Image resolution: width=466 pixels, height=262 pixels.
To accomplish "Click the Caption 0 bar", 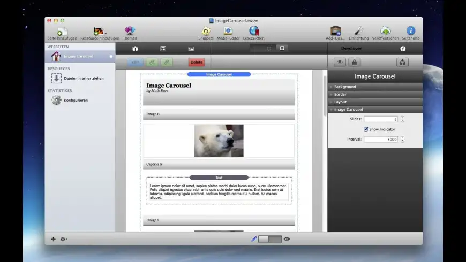I will [x=219, y=164].
